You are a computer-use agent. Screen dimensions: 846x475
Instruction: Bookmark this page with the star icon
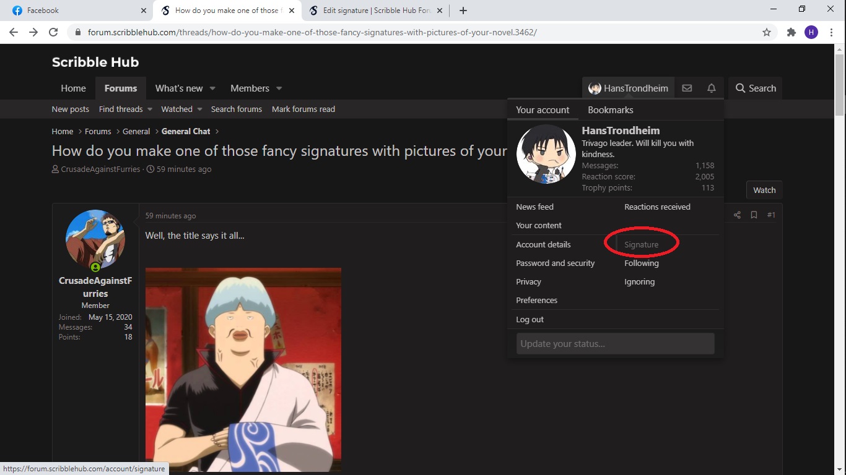767,32
